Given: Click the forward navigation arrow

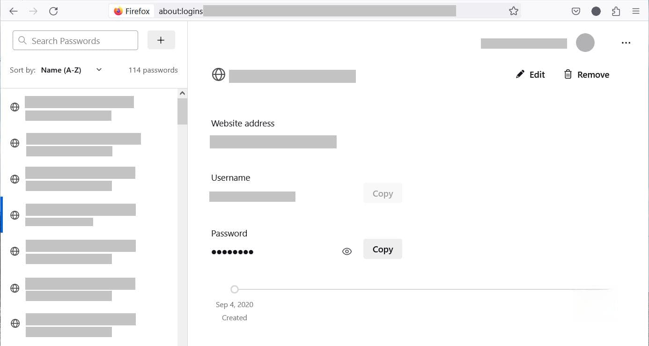Looking at the screenshot, I should click(x=33, y=11).
